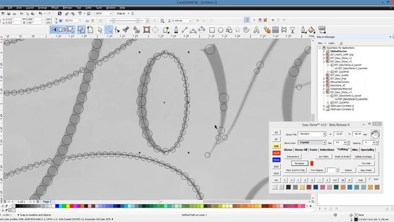394x222 pixels.
Task: Click the Paste clipboard icon
Action: coord(33,14)
